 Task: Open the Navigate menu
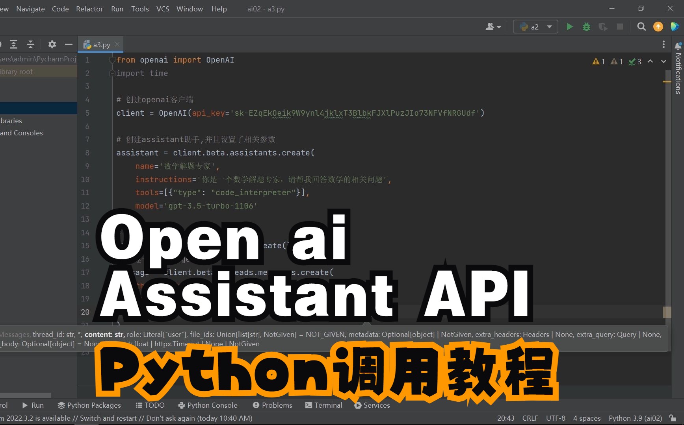pos(30,9)
